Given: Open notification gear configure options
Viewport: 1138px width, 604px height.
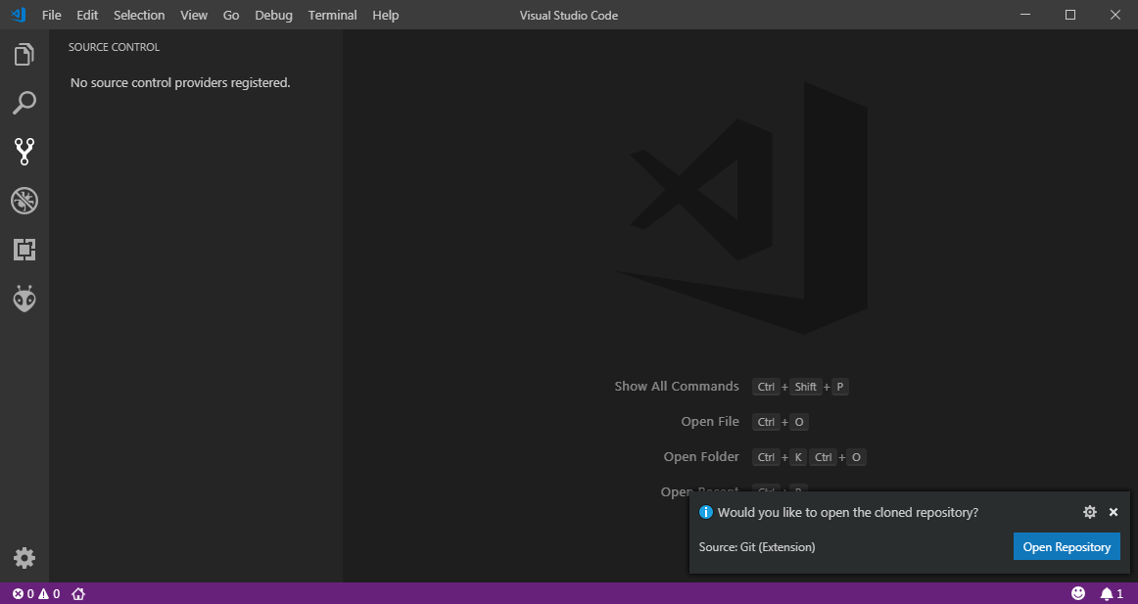Looking at the screenshot, I should point(1089,512).
